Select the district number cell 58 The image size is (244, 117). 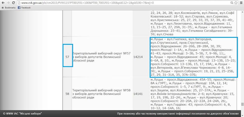67,94
